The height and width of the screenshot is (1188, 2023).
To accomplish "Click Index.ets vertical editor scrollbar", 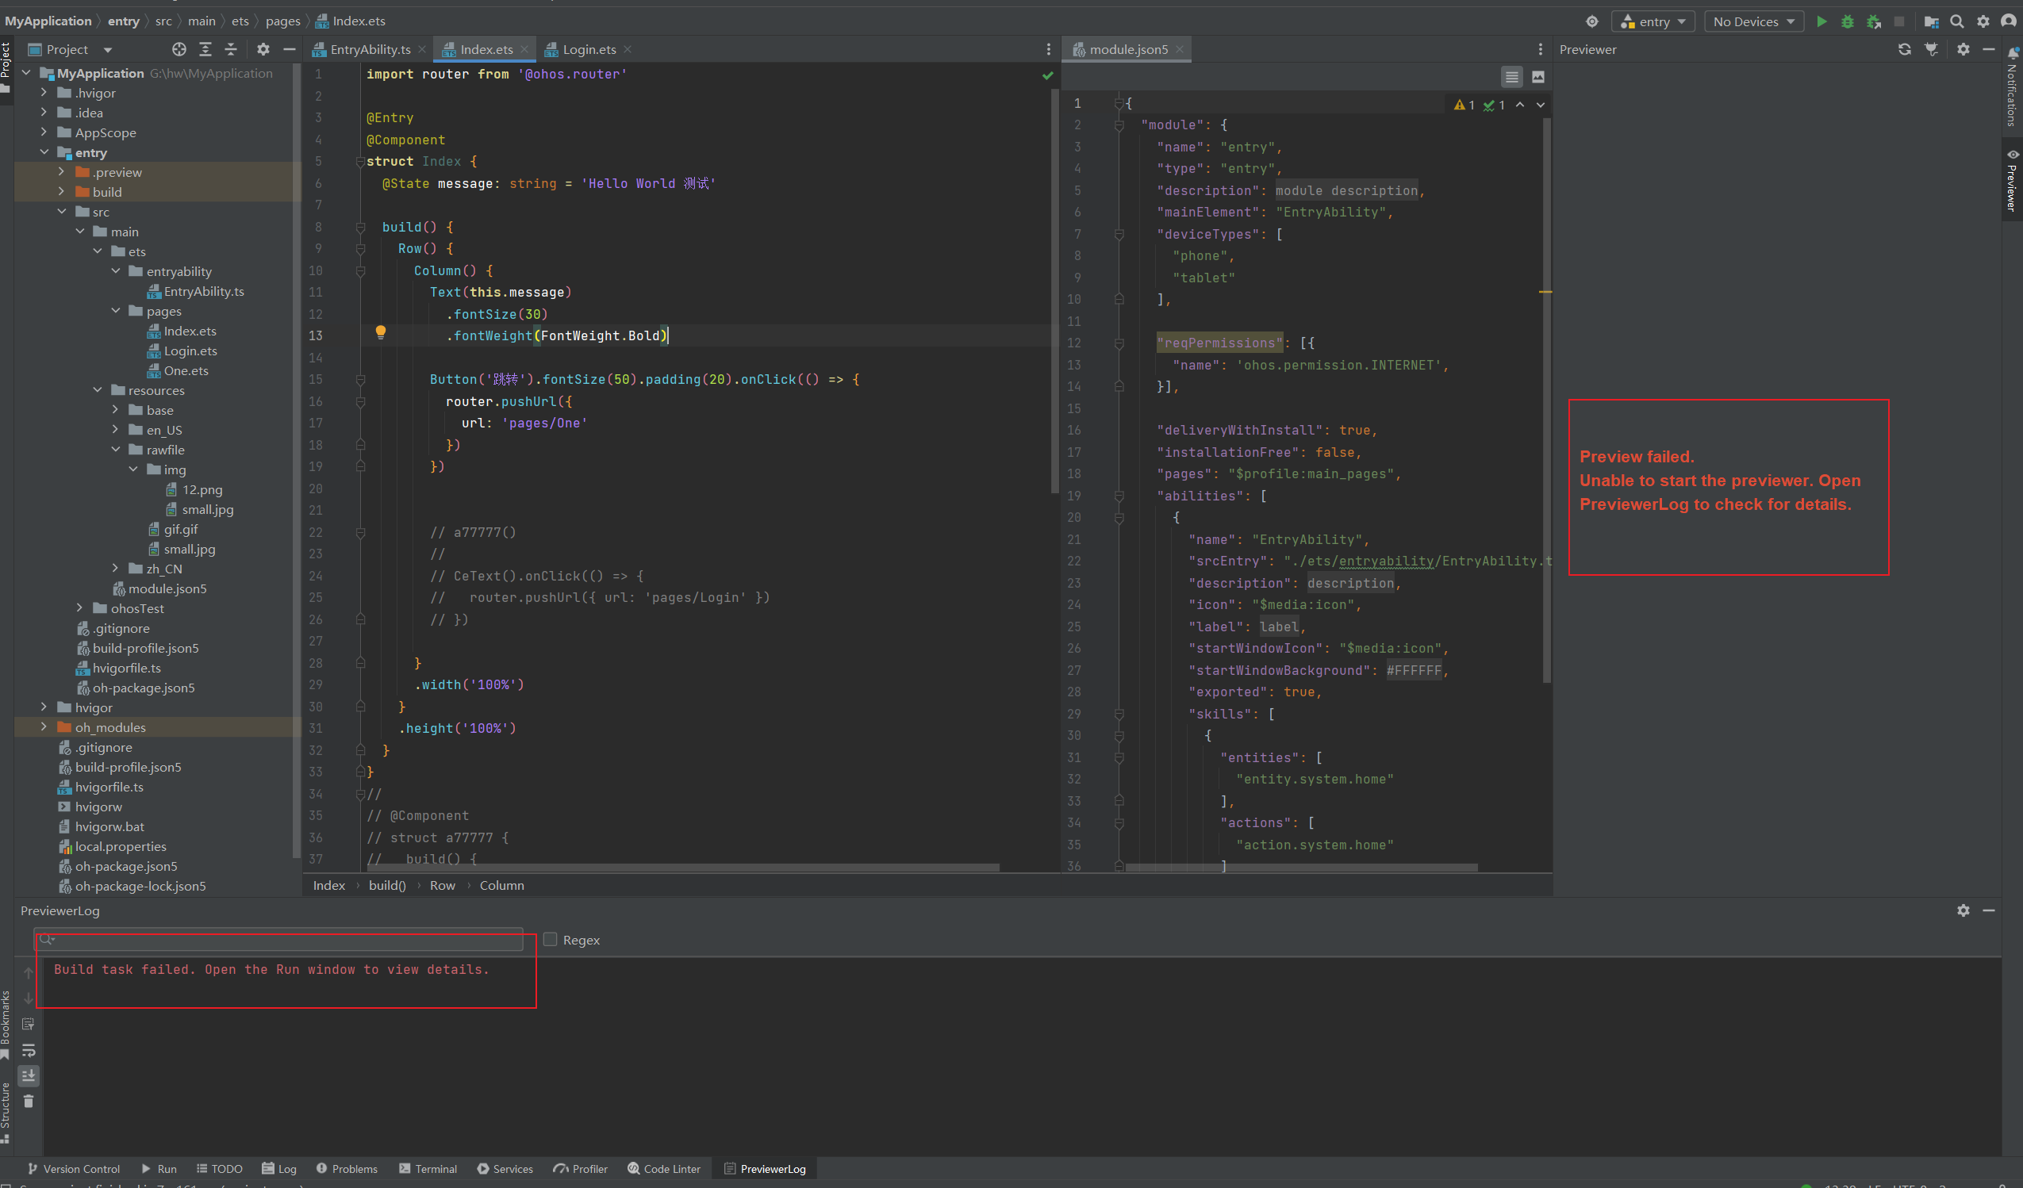I will click(x=1054, y=290).
